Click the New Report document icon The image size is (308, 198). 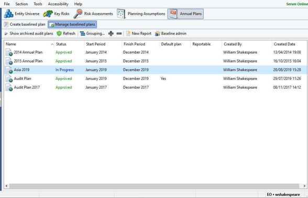pos(128,34)
